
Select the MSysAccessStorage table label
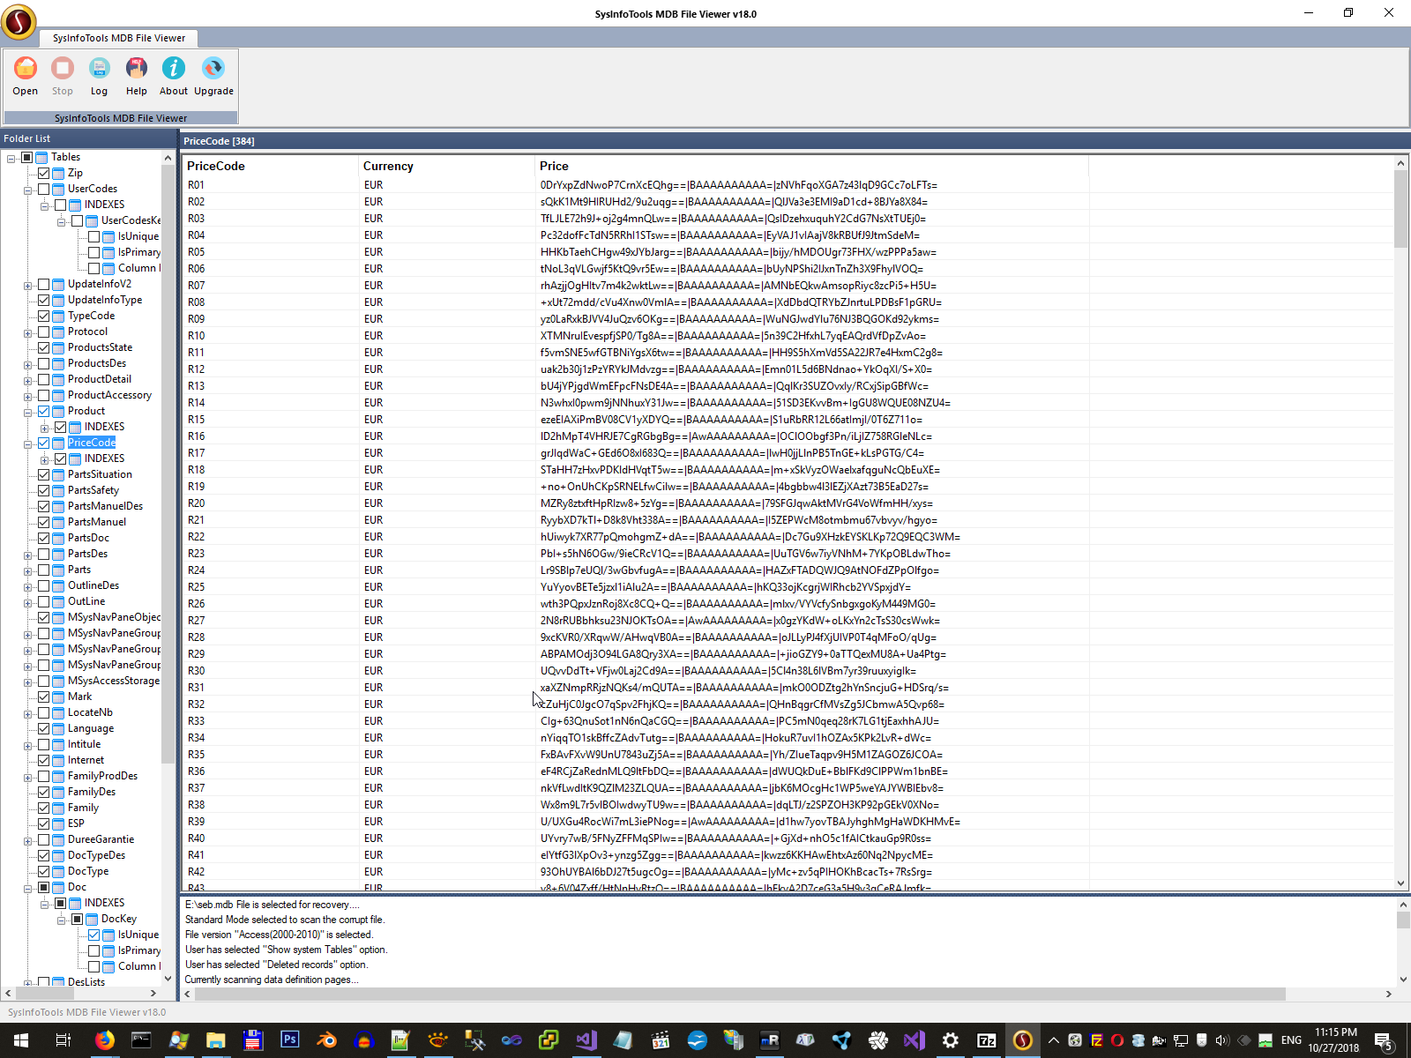pyautogui.click(x=114, y=681)
